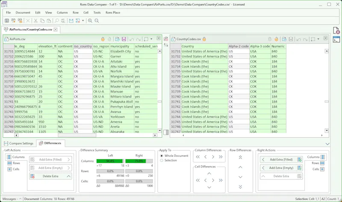Open the Tools menu
This screenshot has height=202, width=342.
(x=97, y=13)
